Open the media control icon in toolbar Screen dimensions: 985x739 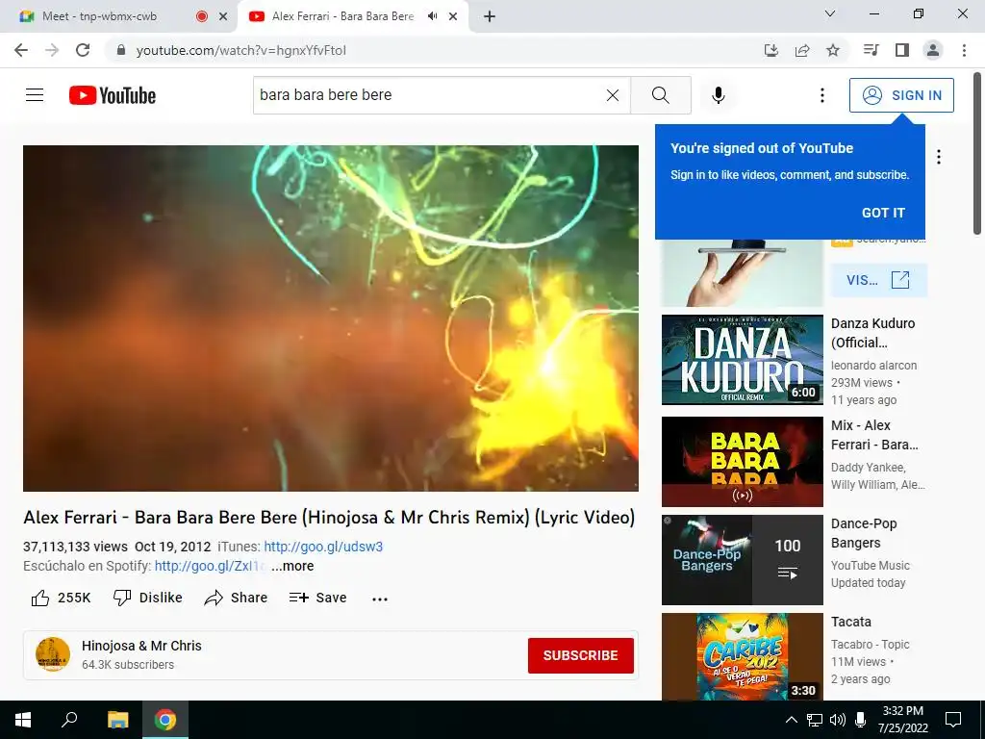[x=871, y=50]
